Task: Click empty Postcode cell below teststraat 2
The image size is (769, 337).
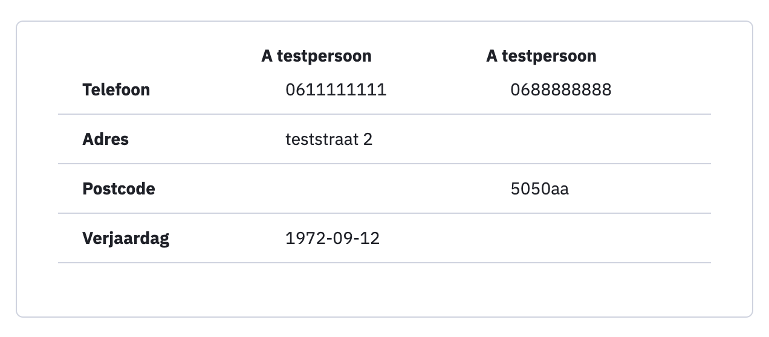Action: [x=374, y=189]
